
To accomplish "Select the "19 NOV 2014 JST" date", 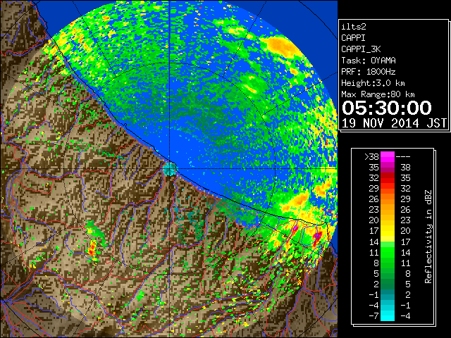I will click(x=394, y=123).
